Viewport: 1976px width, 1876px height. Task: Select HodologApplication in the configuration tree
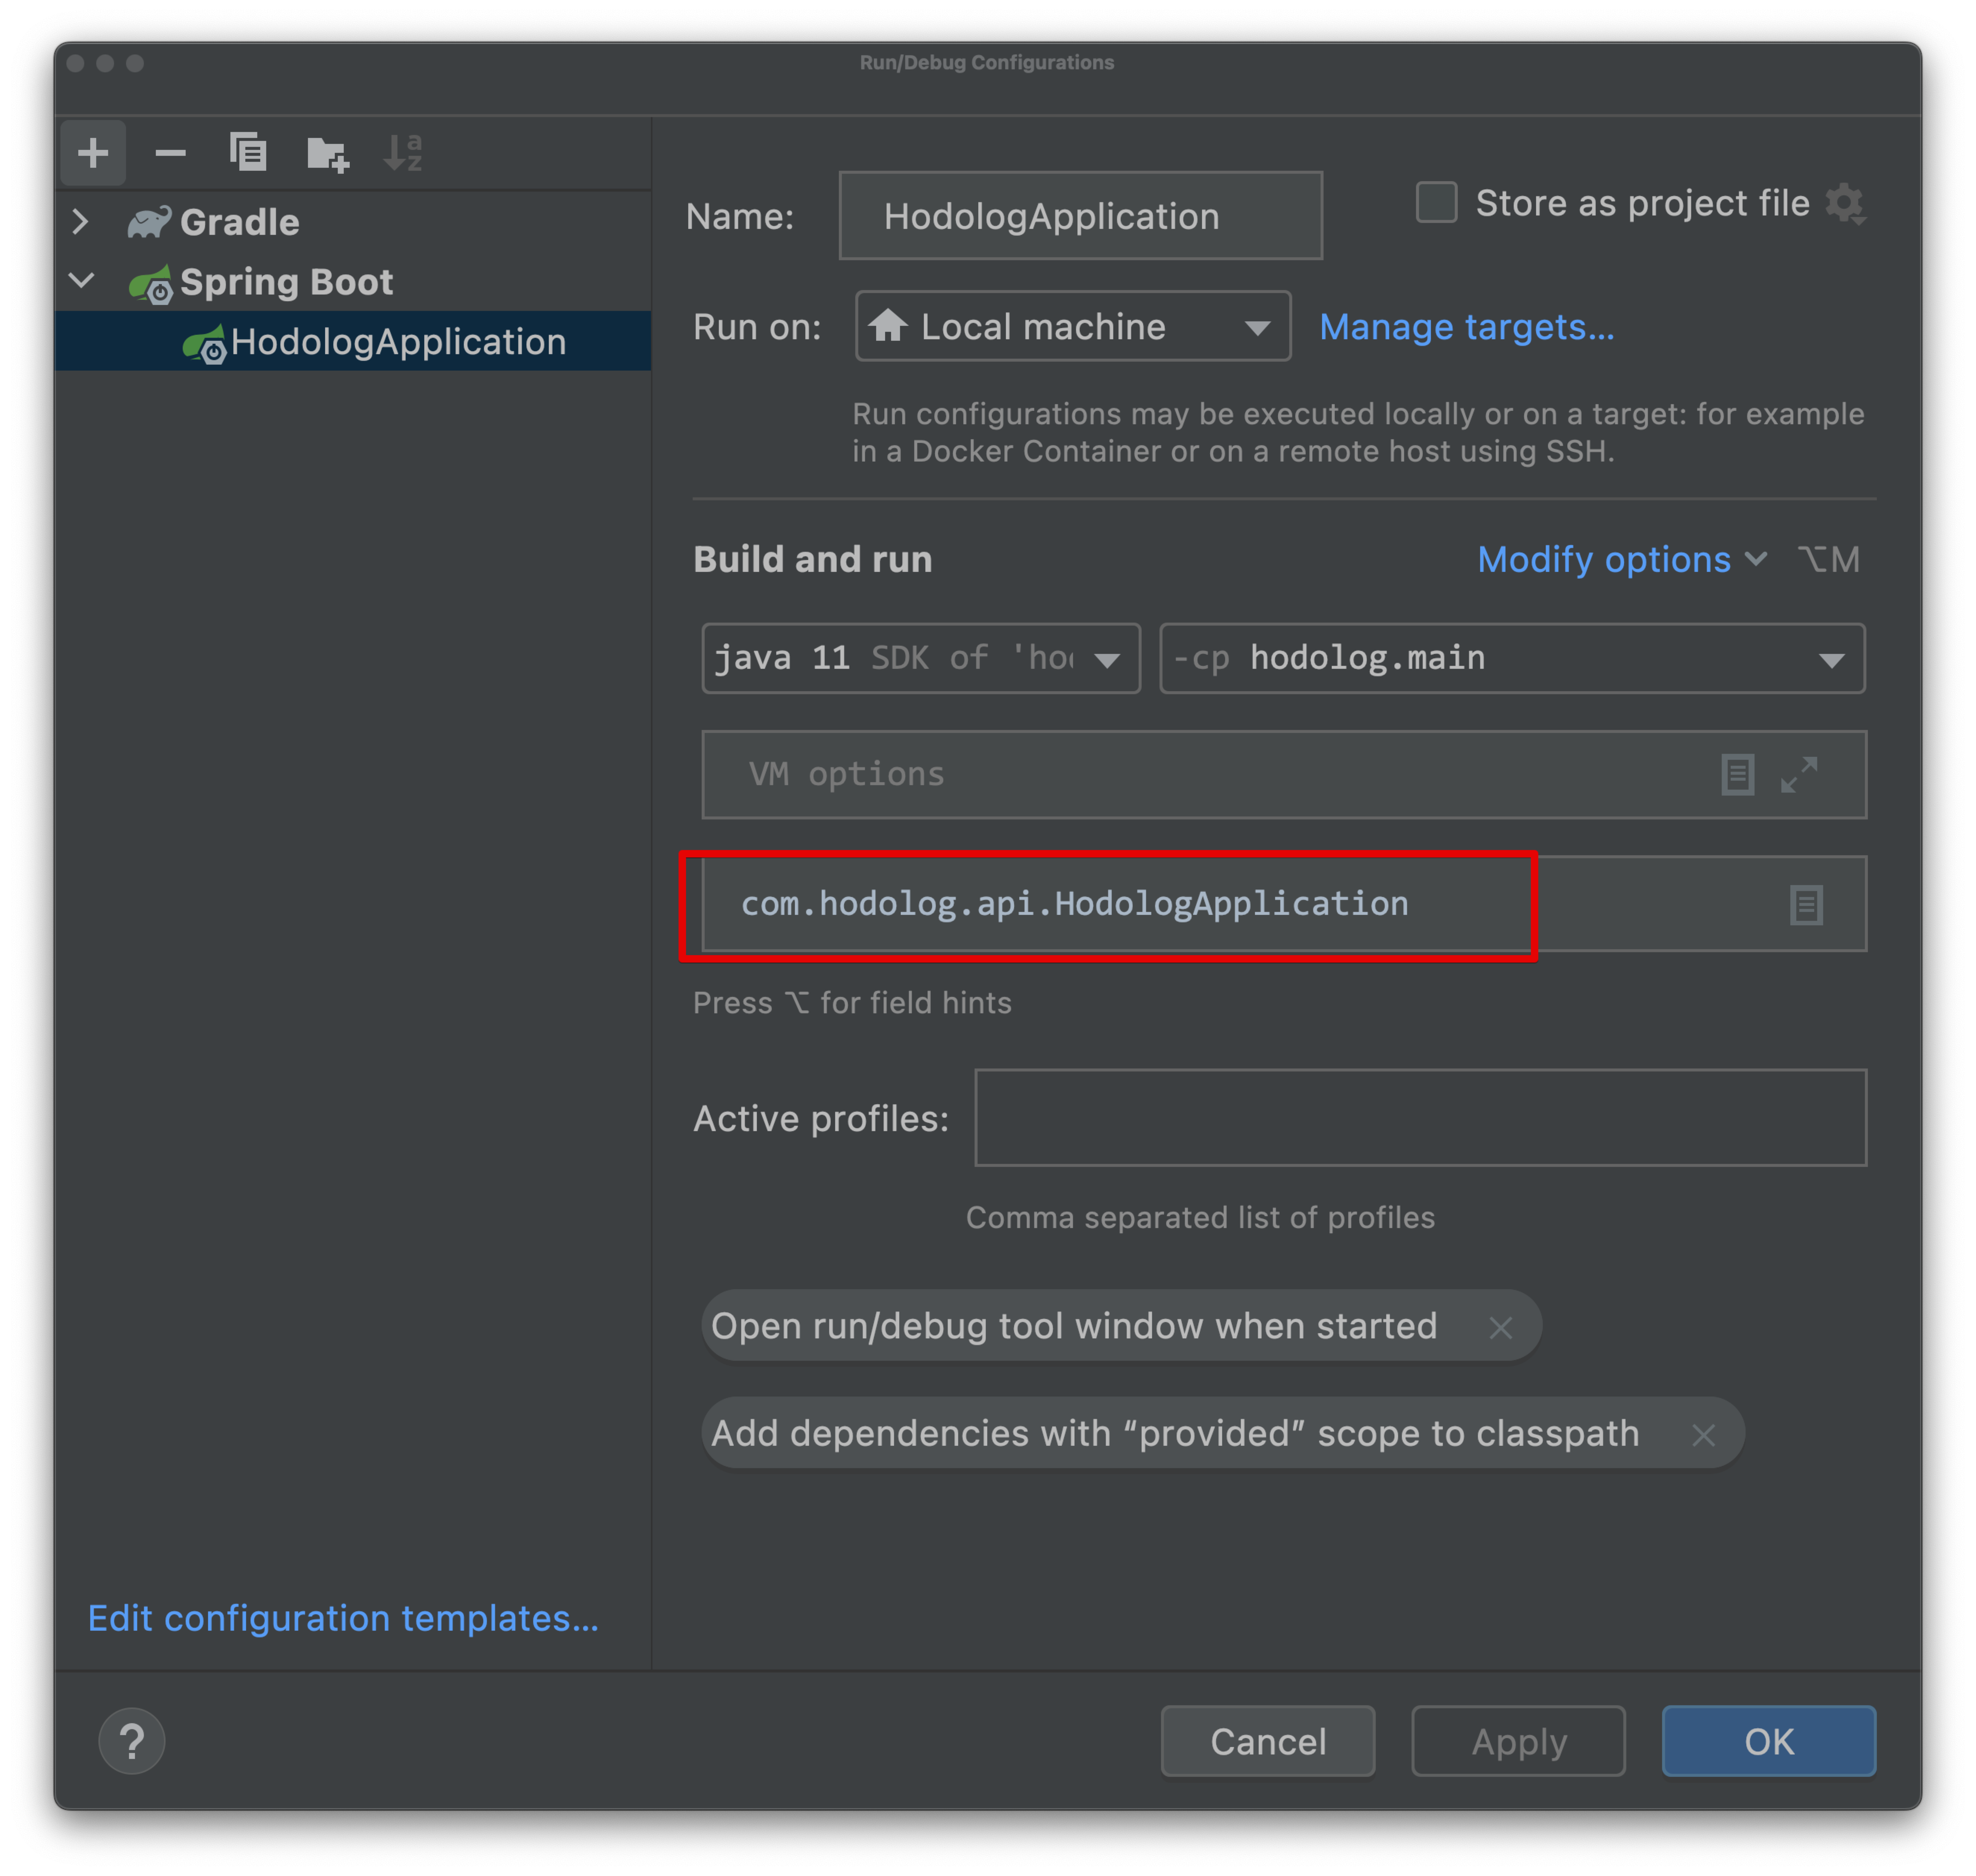click(353, 341)
